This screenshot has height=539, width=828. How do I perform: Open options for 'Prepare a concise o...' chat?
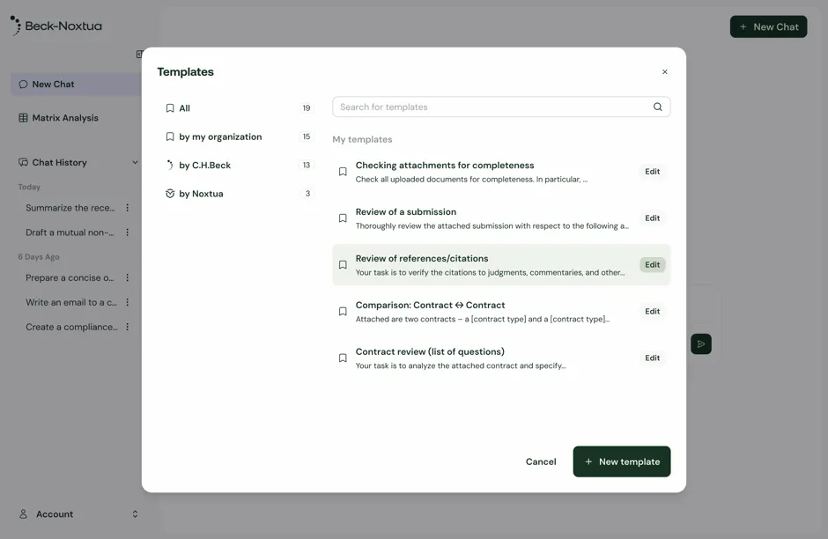[x=127, y=277]
